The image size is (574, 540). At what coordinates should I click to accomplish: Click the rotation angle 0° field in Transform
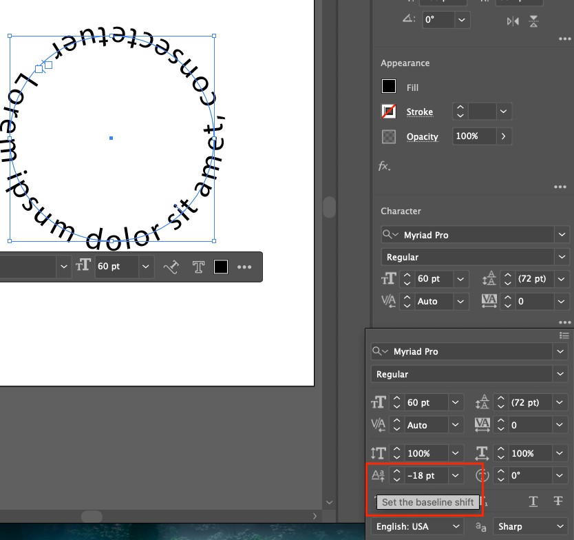[438, 20]
